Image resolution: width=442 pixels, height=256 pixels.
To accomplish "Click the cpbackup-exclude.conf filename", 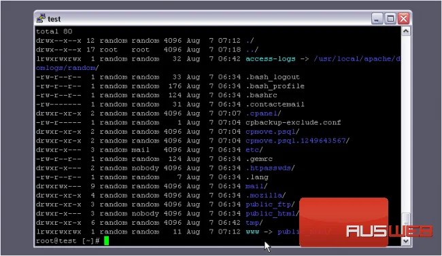I will (293, 122).
